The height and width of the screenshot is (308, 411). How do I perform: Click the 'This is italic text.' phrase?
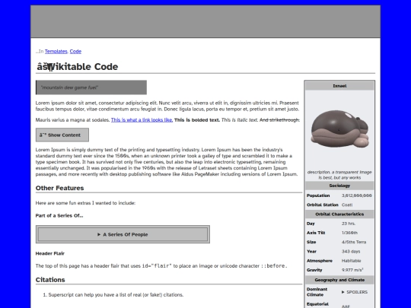[240, 120]
